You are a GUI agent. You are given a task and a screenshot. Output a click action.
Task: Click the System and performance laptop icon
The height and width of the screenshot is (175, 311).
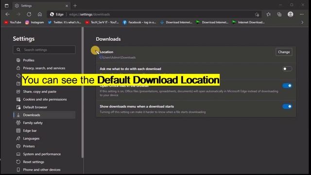[18, 154]
